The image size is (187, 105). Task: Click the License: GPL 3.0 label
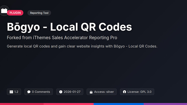139,92
